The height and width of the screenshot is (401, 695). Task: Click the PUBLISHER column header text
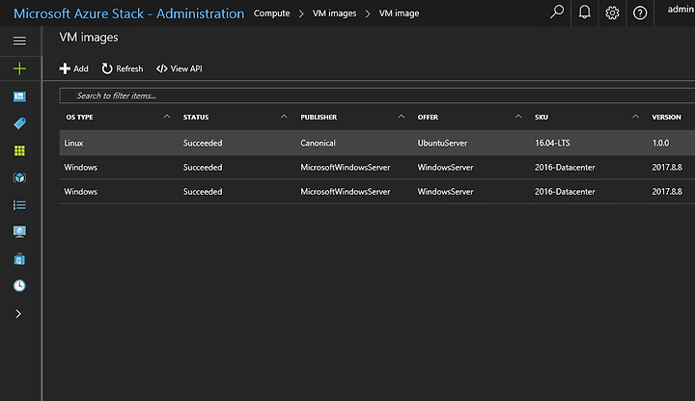click(x=319, y=118)
